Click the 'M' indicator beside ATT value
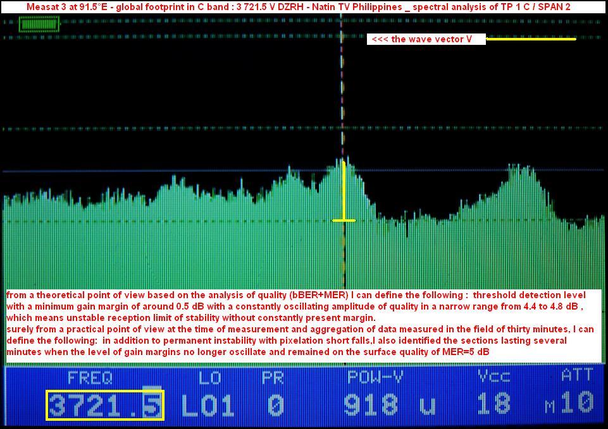 pyautogui.click(x=550, y=408)
